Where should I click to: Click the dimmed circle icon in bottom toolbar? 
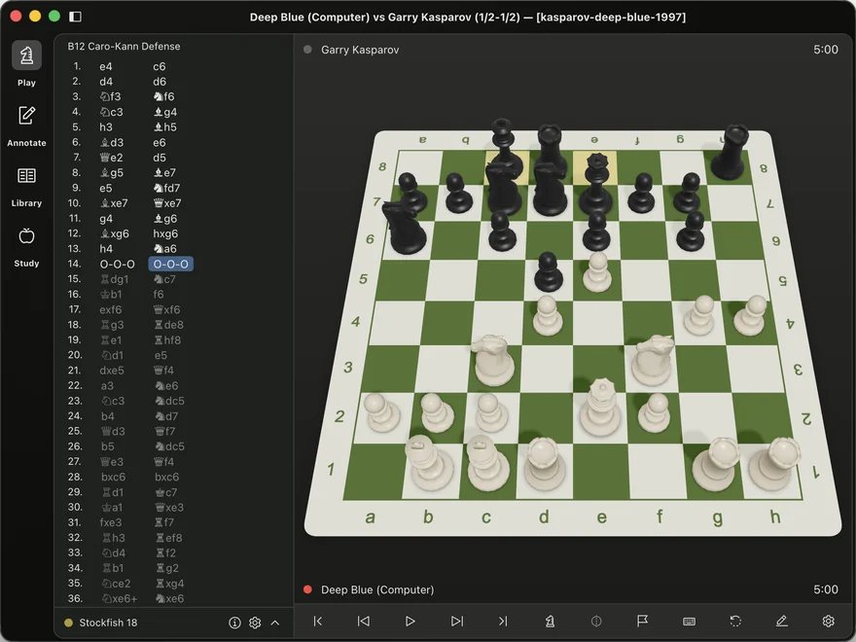(x=596, y=621)
